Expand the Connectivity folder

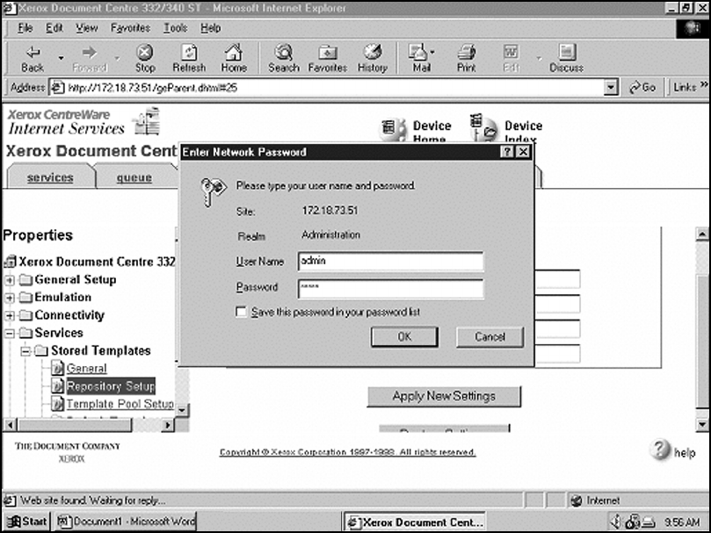(x=10, y=315)
